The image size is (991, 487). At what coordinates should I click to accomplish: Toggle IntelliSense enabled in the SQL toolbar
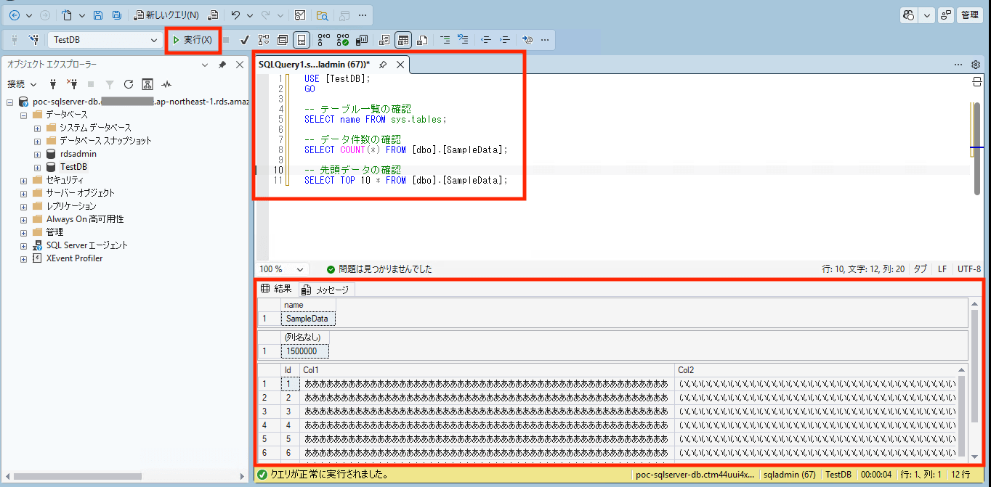pyautogui.click(x=302, y=40)
